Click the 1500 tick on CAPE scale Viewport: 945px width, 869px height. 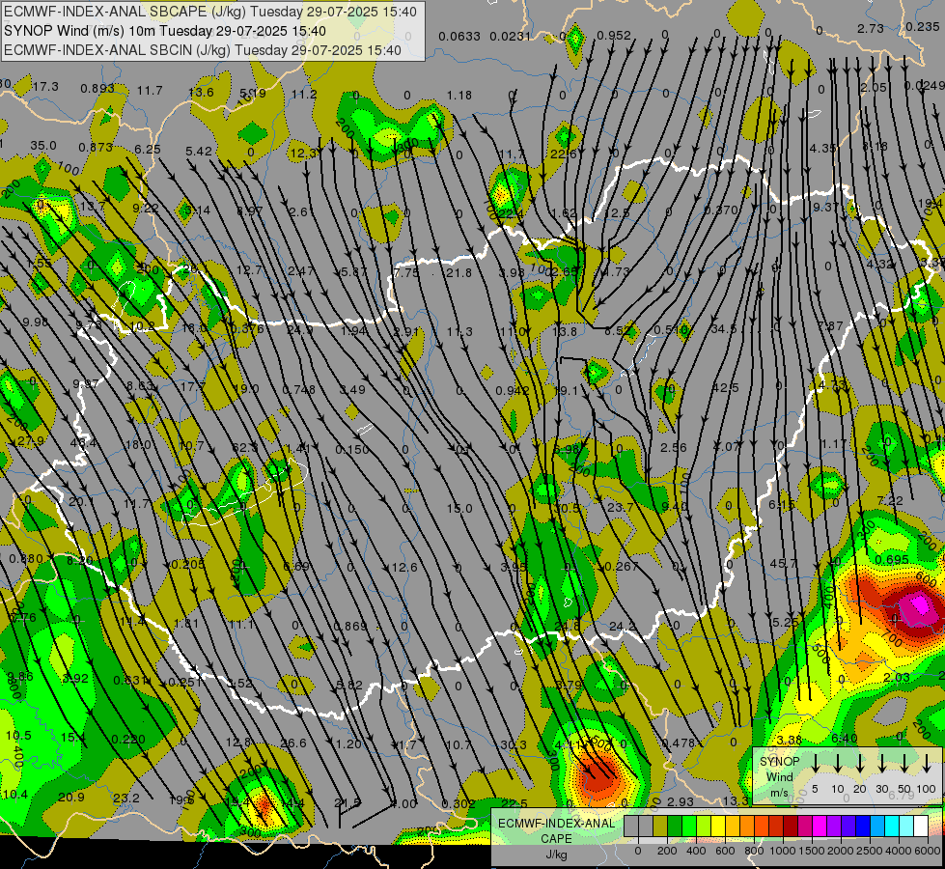pyautogui.click(x=811, y=851)
